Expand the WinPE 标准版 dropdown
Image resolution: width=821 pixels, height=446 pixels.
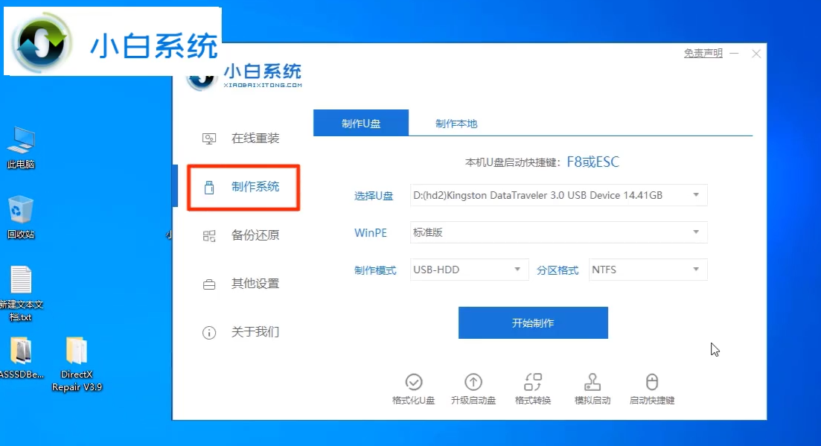pos(559,232)
